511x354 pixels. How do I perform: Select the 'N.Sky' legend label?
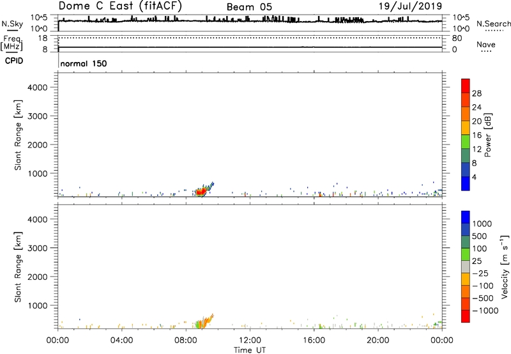[x=12, y=24]
